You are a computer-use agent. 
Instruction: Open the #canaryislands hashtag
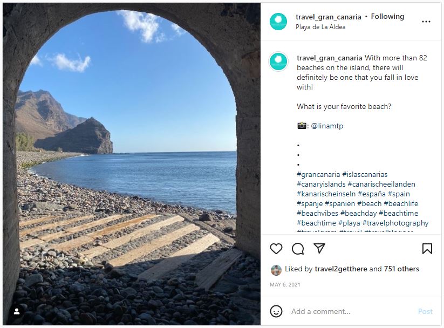click(x=320, y=184)
